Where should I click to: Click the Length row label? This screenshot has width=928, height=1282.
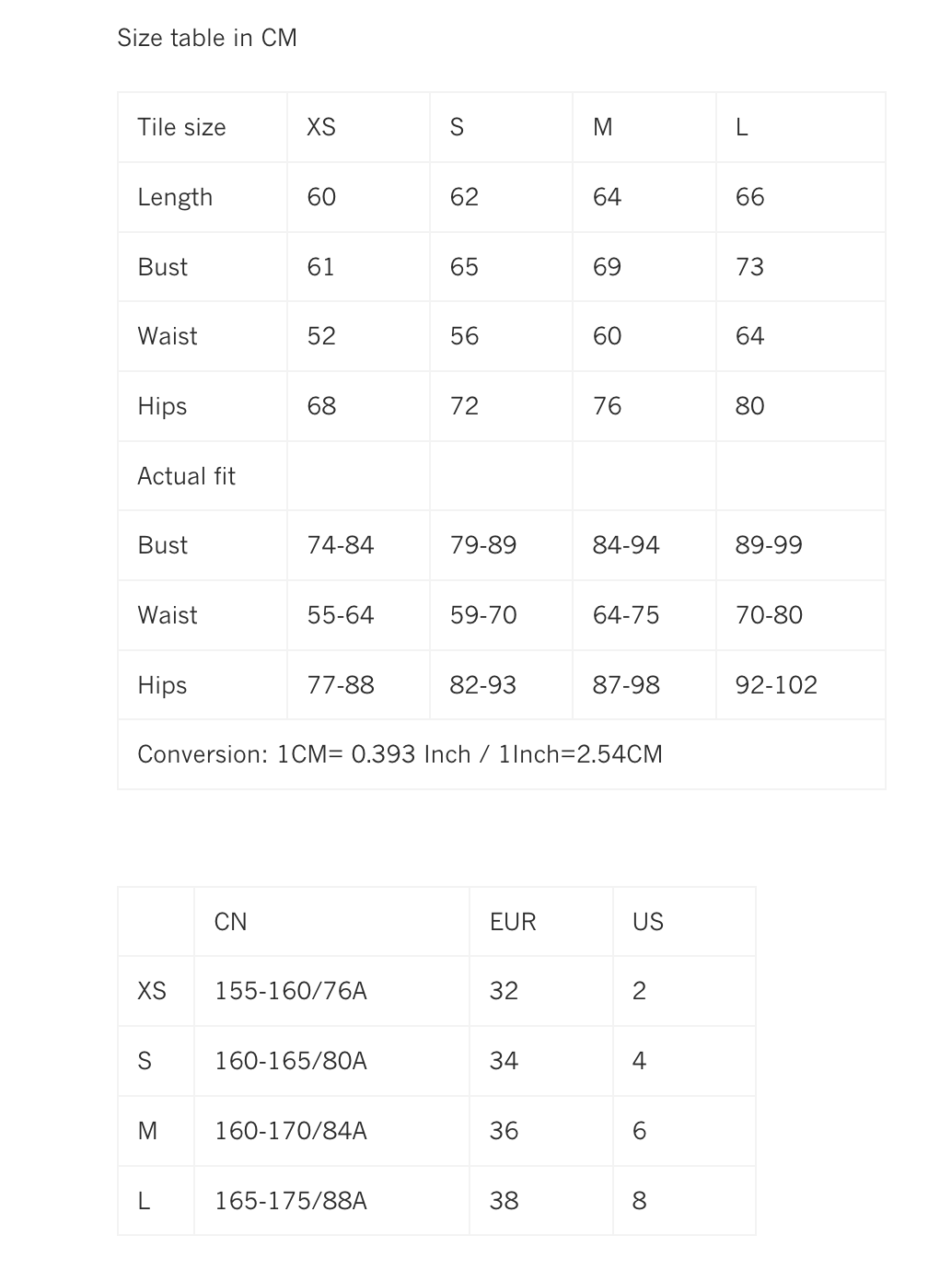click(175, 197)
